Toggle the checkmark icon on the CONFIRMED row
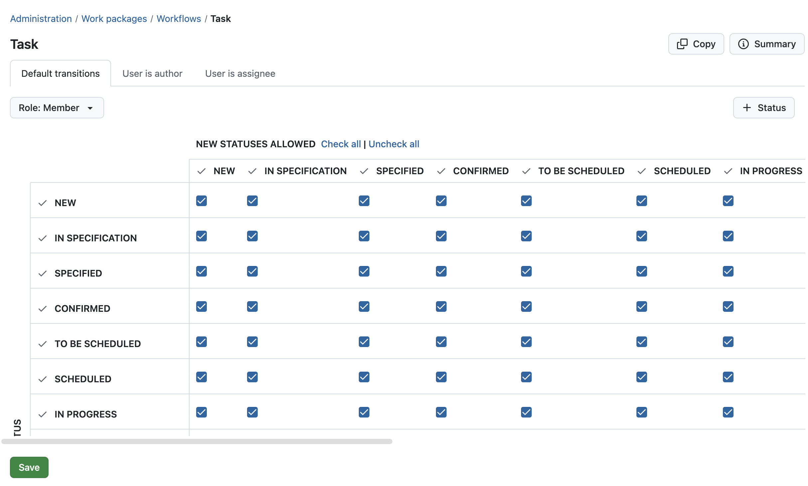Viewport: 808px width, 486px height. click(x=43, y=308)
